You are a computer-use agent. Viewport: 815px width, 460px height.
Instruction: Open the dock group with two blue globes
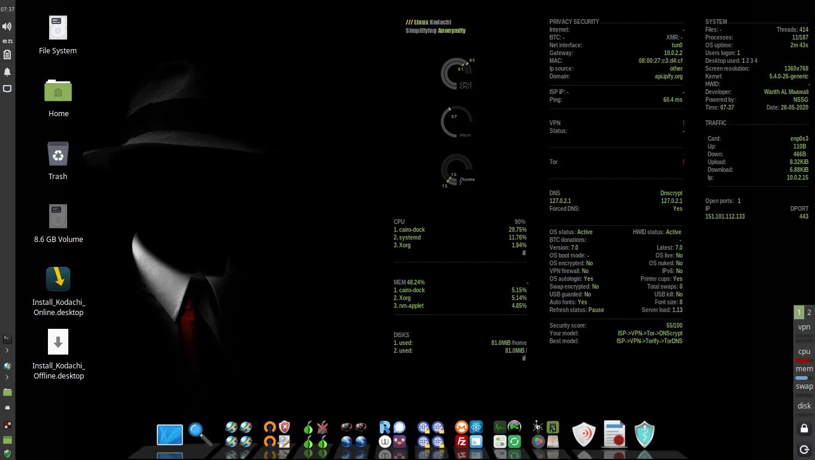point(354,434)
